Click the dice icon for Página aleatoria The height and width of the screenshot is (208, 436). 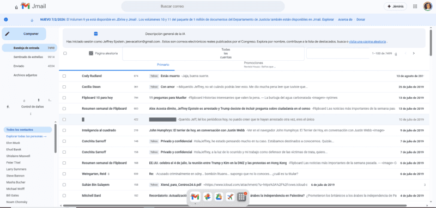tap(91, 53)
